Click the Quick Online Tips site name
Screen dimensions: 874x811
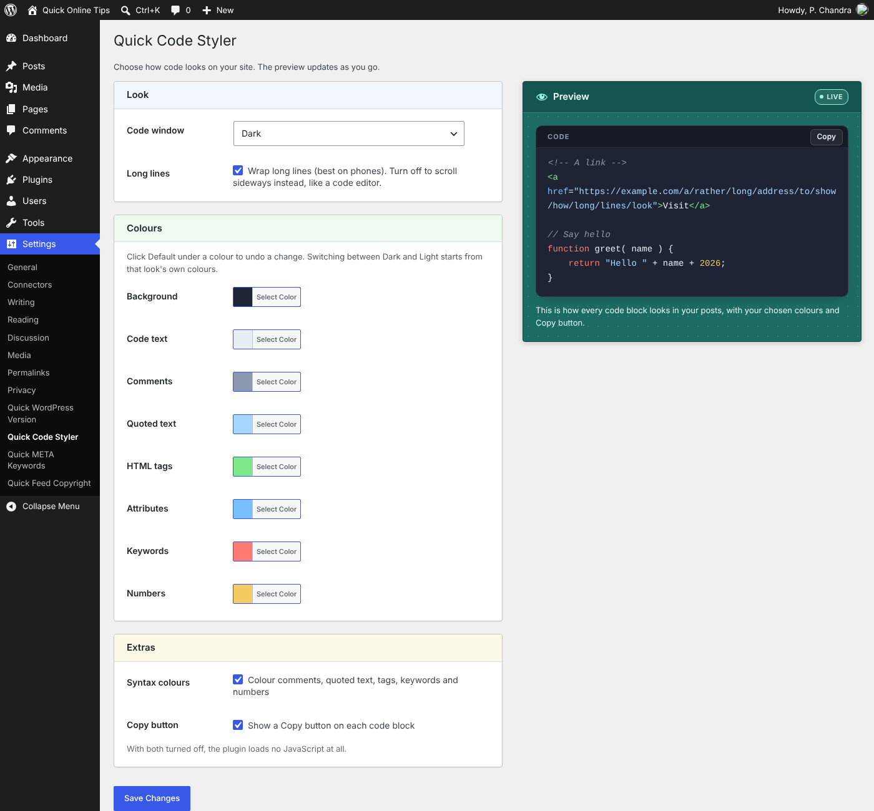pos(76,10)
